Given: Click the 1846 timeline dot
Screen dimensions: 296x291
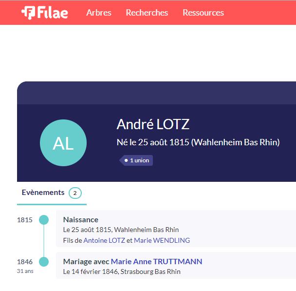Looking at the screenshot, I should pyautogui.click(x=44, y=262).
